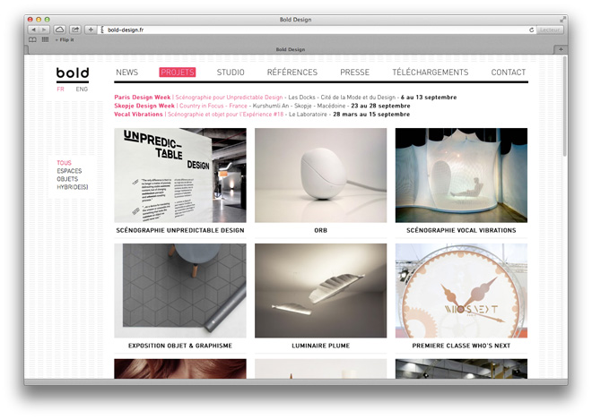Open the Paris Design Week news link
Screen dimensions: 592x419
[143, 98]
